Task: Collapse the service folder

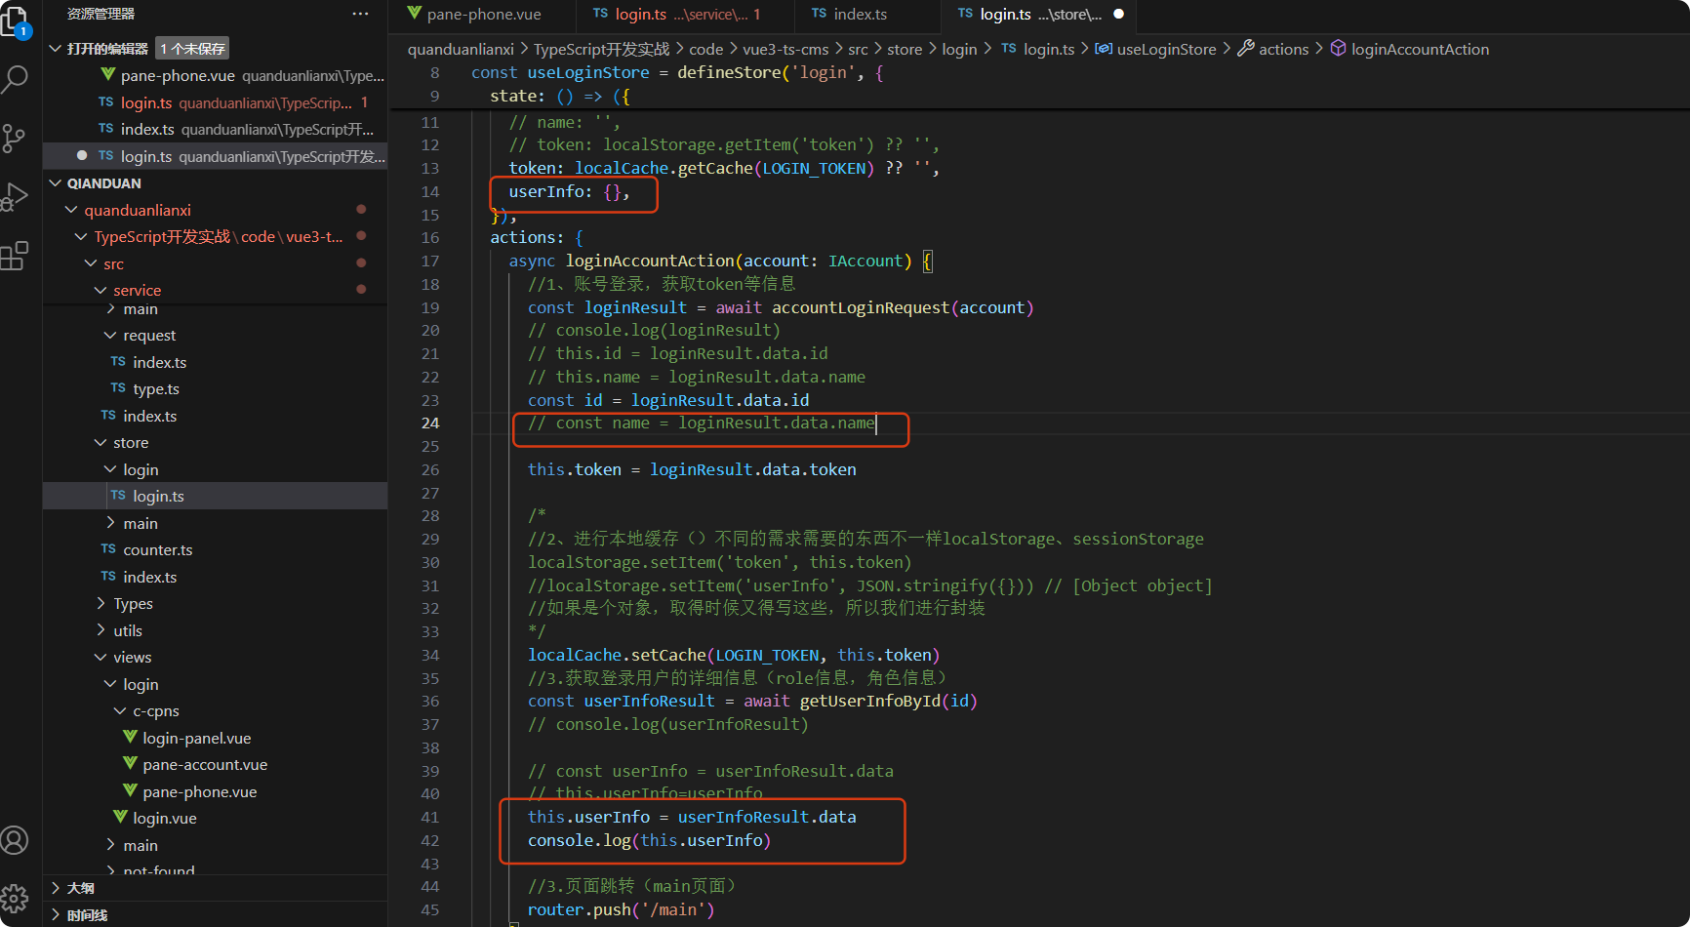Action: pyautogui.click(x=101, y=290)
